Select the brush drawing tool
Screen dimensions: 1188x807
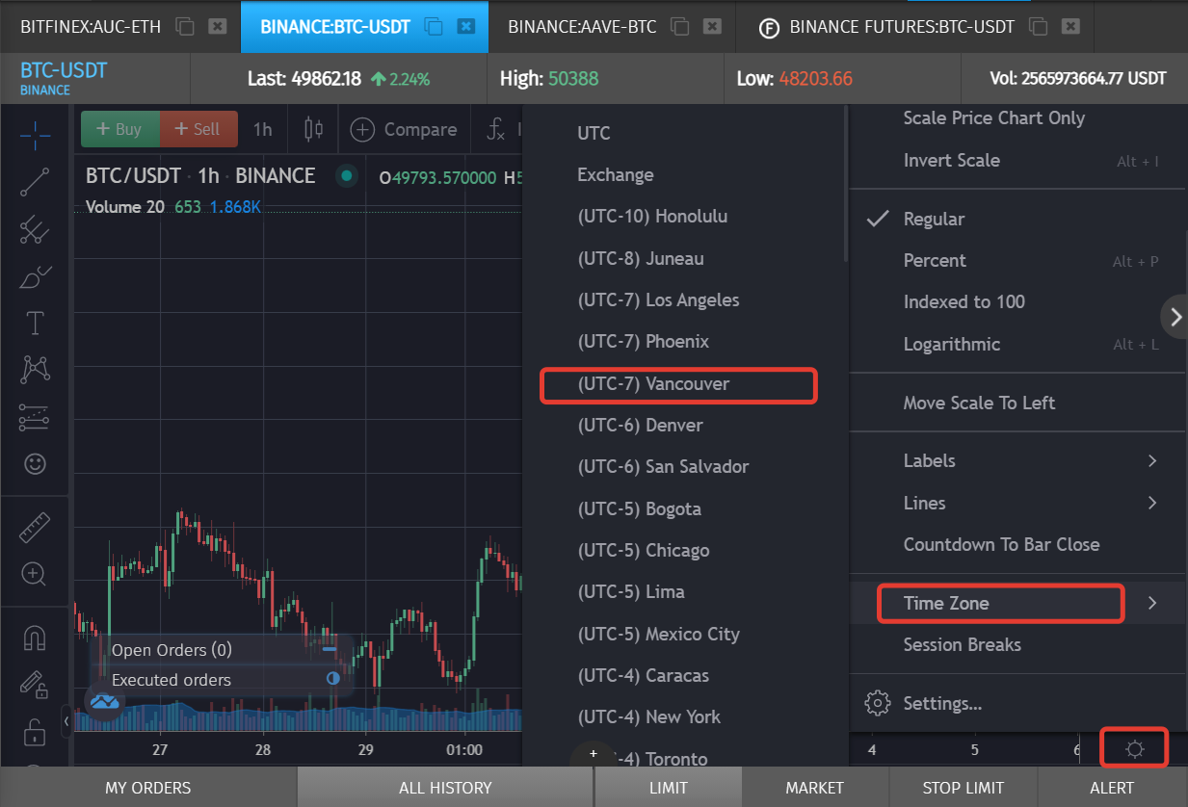click(x=36, y=276)
